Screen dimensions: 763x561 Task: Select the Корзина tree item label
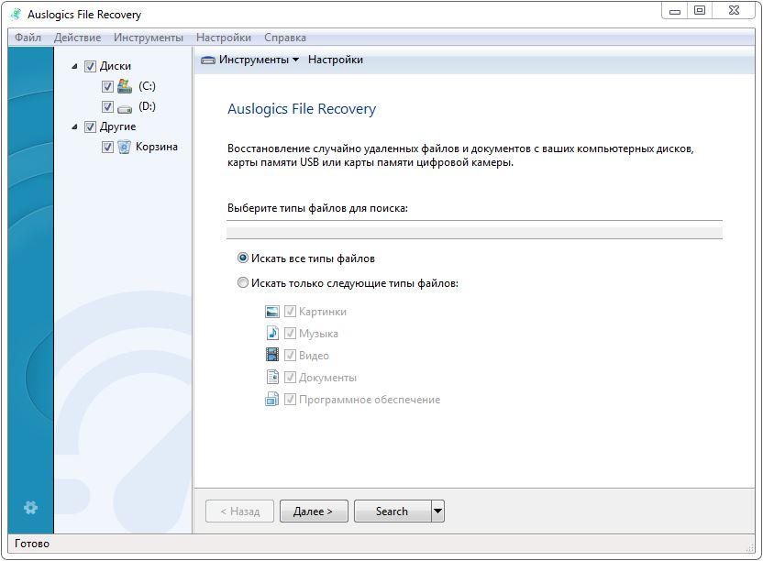(x=157, y=147)
